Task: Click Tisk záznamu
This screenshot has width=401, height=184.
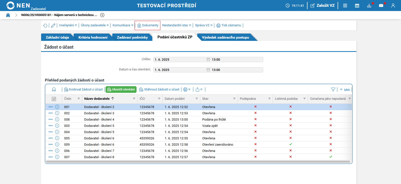Action: click(x=229, y=25)
